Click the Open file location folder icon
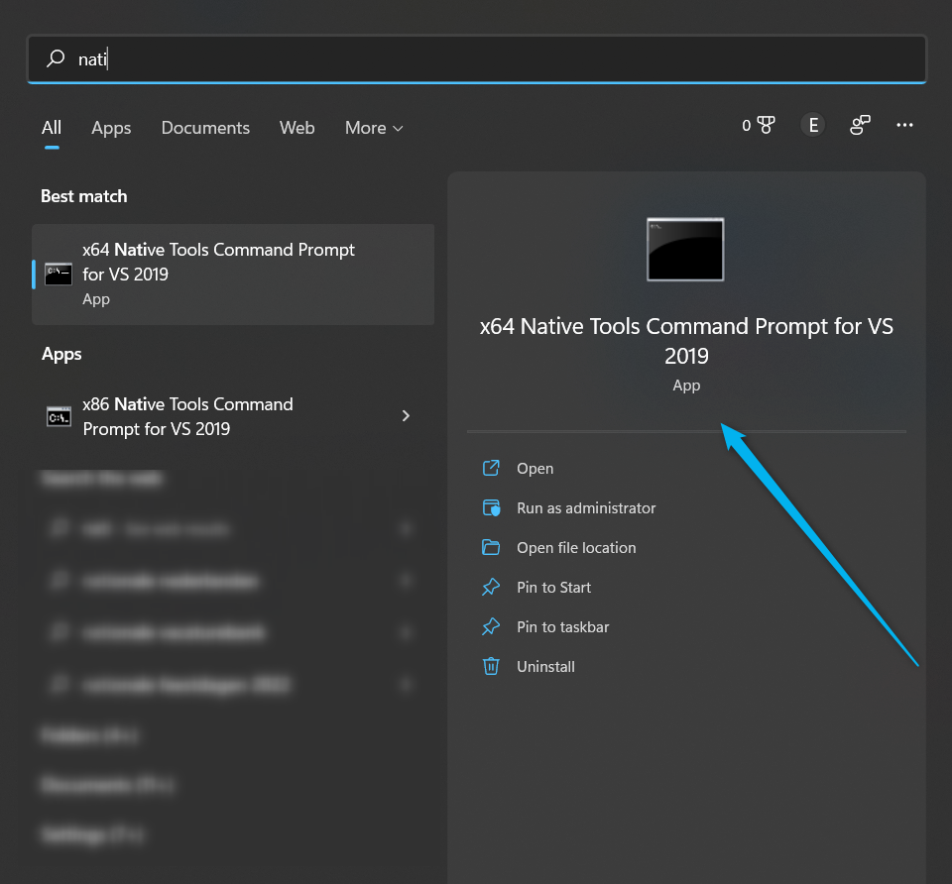The width and height of the screenshot is (952, 884). pyautogui.click(x=491, y=547)
